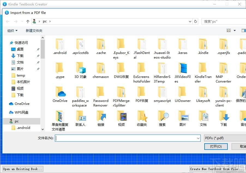The width and height of the screenshot is (246, 173).
Task: Click the navigation pane scroll up arrow
Action: [43, 38]
